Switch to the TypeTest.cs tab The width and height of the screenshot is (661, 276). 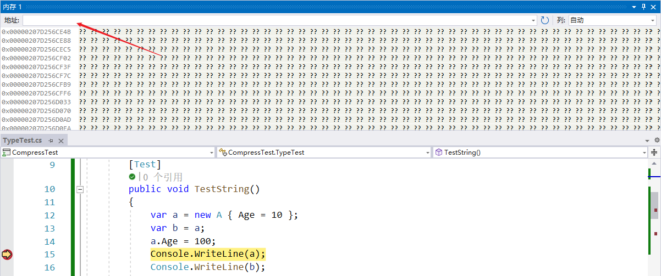point(22,140)
